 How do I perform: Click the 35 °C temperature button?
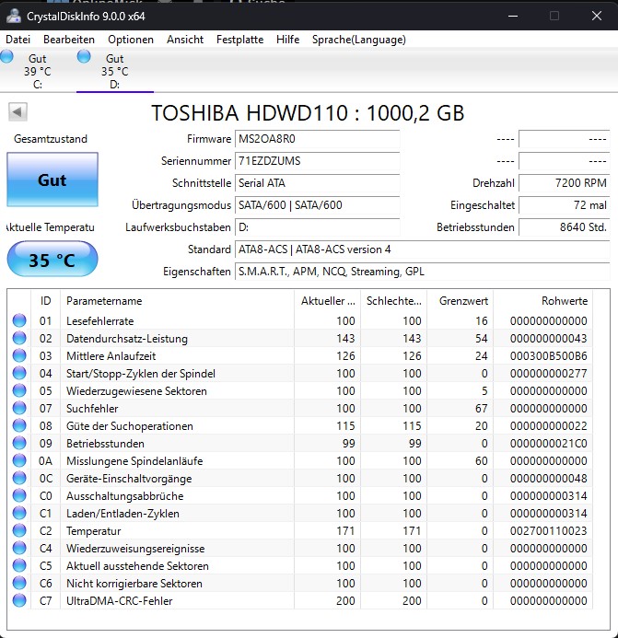pos(52,260)
